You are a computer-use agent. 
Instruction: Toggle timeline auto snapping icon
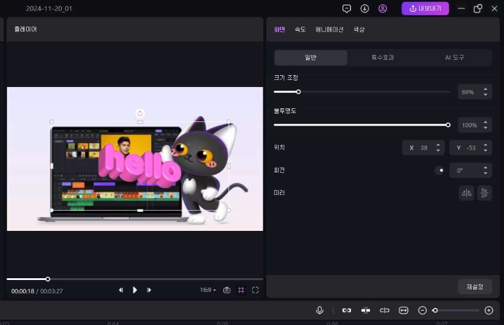click(x=365, y=310)
